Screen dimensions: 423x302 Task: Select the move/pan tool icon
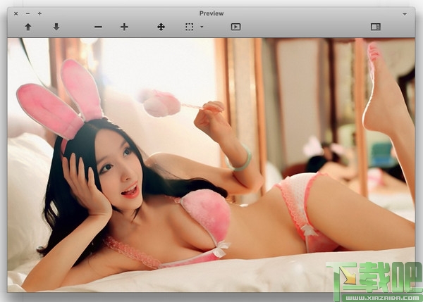(161, 27)
